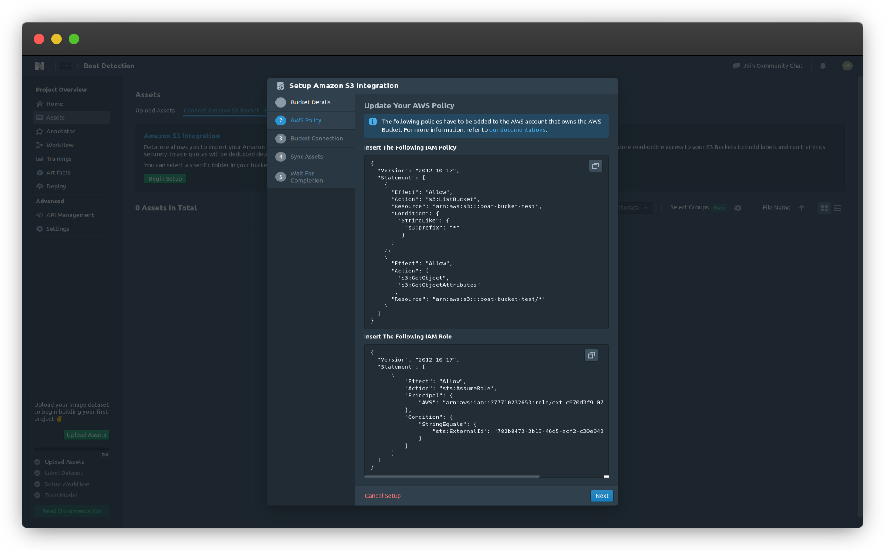Copy the IAM Policy JSON code
Image resolution: width=885 pixels, height=550 pixels.
[x=595, y=166]
